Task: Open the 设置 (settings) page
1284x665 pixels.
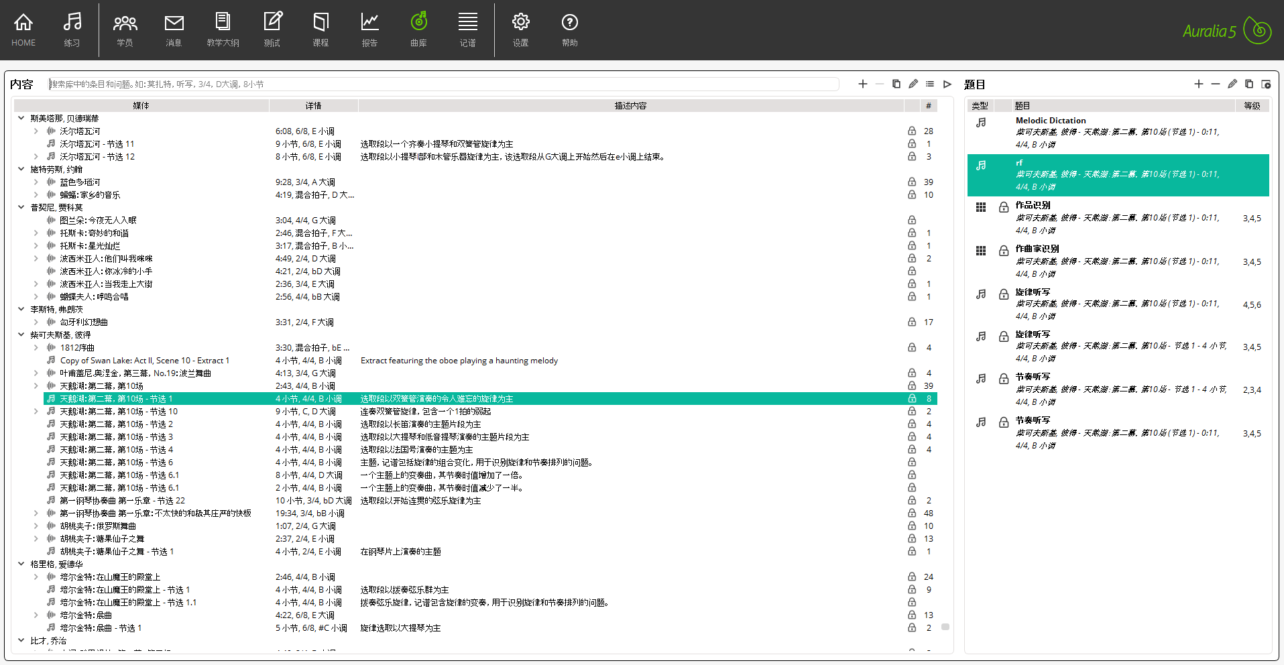Action: click(x=521, y=30)
